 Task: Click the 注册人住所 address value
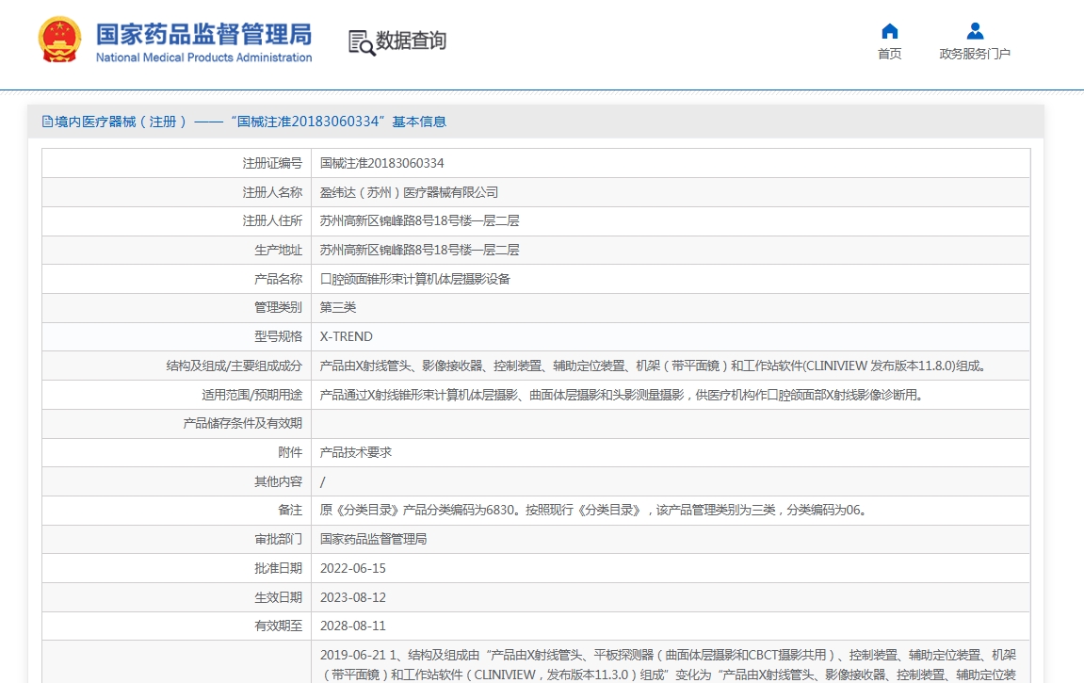click(x=419, y=220)
